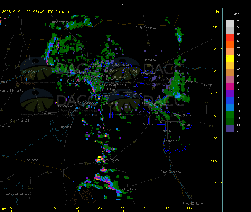Click the Morados map label
The width and height of the screenshot is (251, 212).
(x=32, y=160)
